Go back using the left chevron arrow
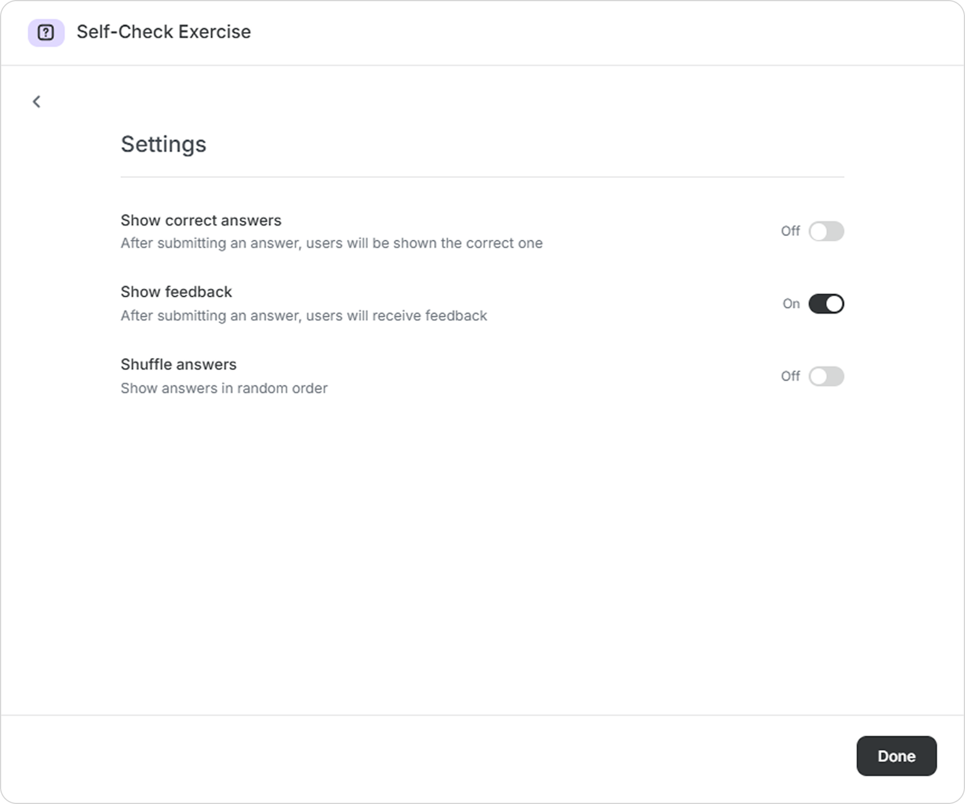The height and width of the screenshot is (804, 965). pos(37,101)
